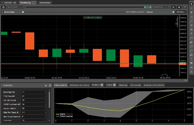Switch to the XAUUSD m5 tab
Screen dimensions: 194x125
click(x=9, y=3)
